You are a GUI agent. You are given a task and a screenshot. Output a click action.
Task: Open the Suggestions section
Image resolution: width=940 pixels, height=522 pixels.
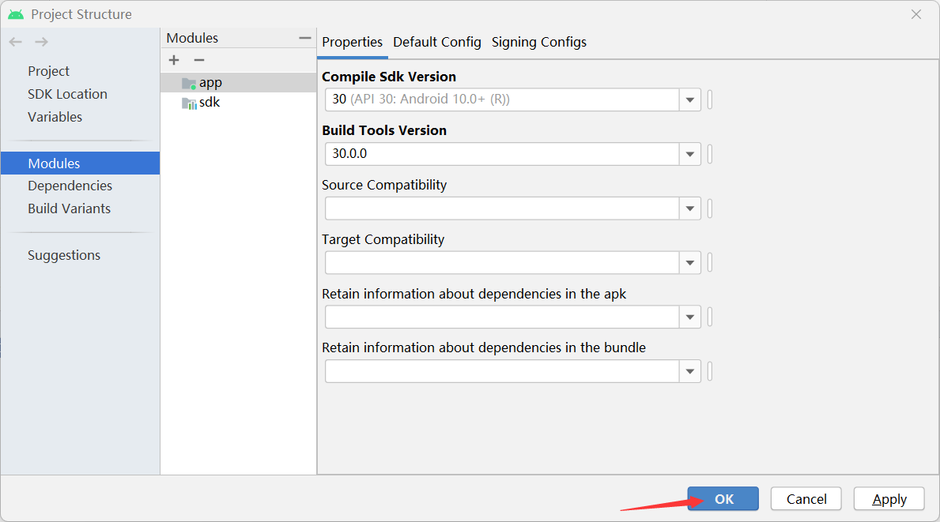[x=63, y=255]
